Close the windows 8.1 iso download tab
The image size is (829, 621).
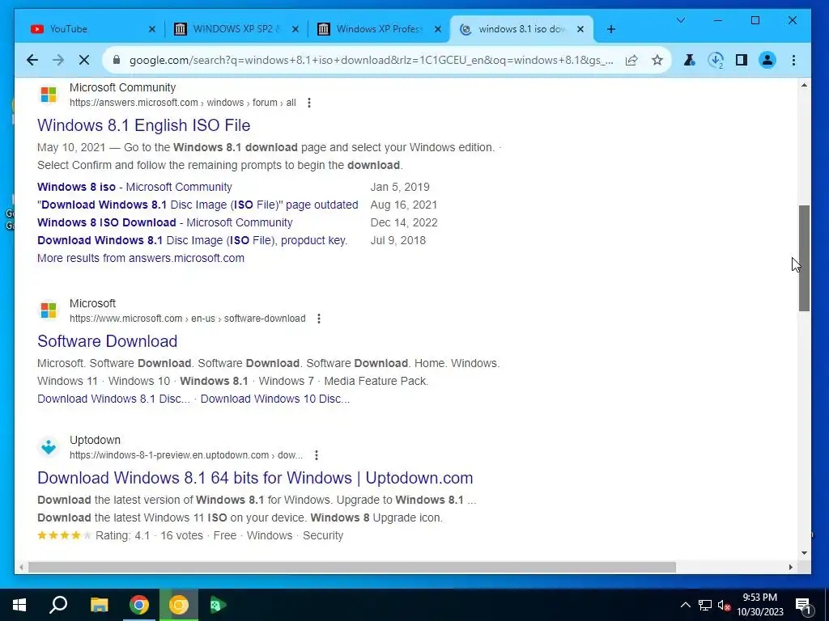point(580,29)
